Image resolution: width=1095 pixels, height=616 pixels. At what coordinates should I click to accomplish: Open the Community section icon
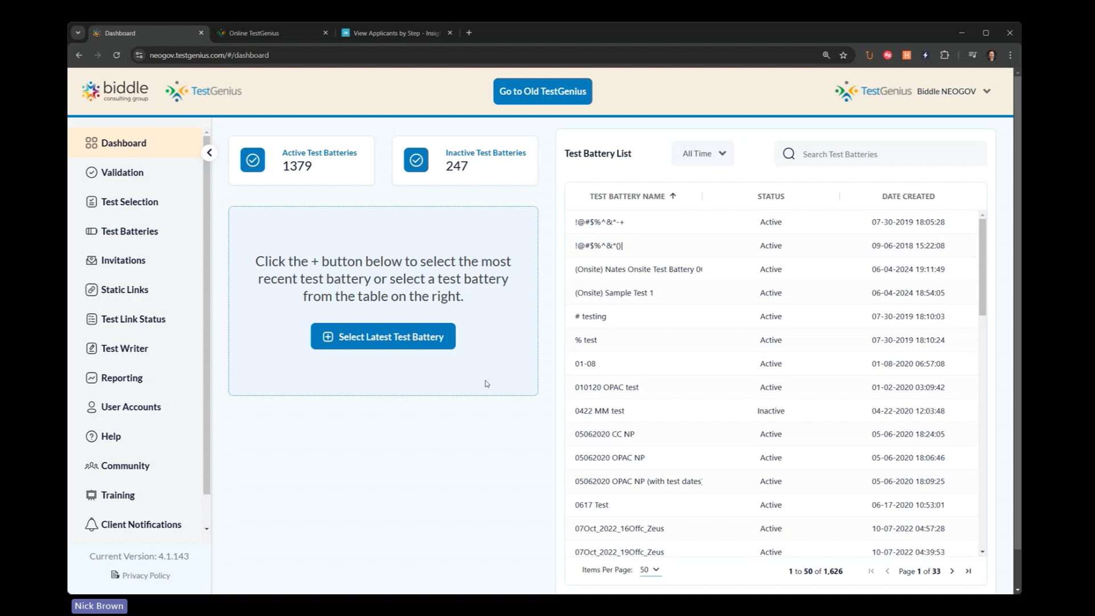coord(91,465)
